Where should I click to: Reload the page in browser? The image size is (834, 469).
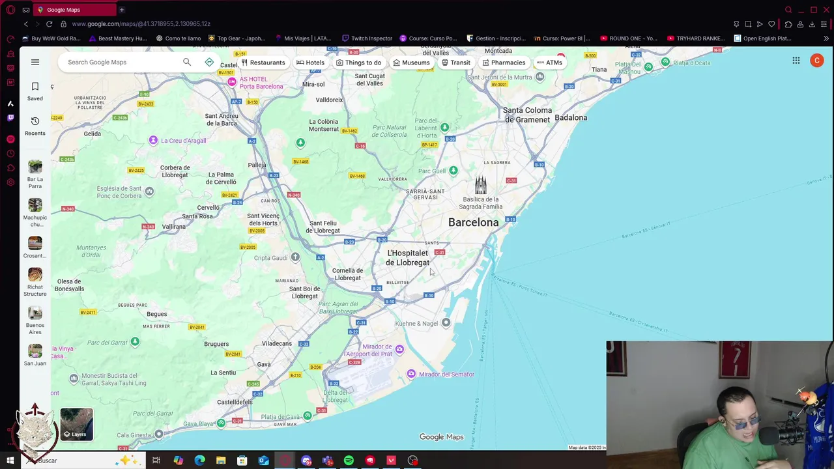[x=49, y=24]
